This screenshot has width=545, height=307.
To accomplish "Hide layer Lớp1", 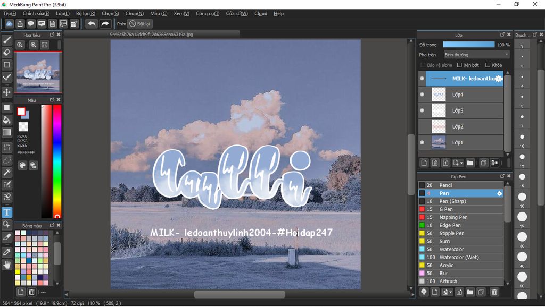I will [422, 142].
